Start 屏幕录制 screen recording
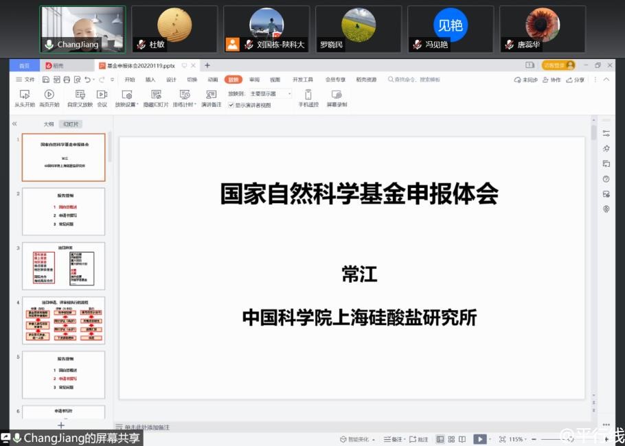Image resolution: width=625 pixels, height=446 pixels. point(337,94)
